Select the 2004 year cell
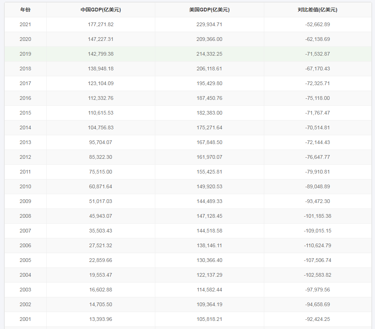The height and width of the screenshot is (329, 375). [x=25, y=275]
